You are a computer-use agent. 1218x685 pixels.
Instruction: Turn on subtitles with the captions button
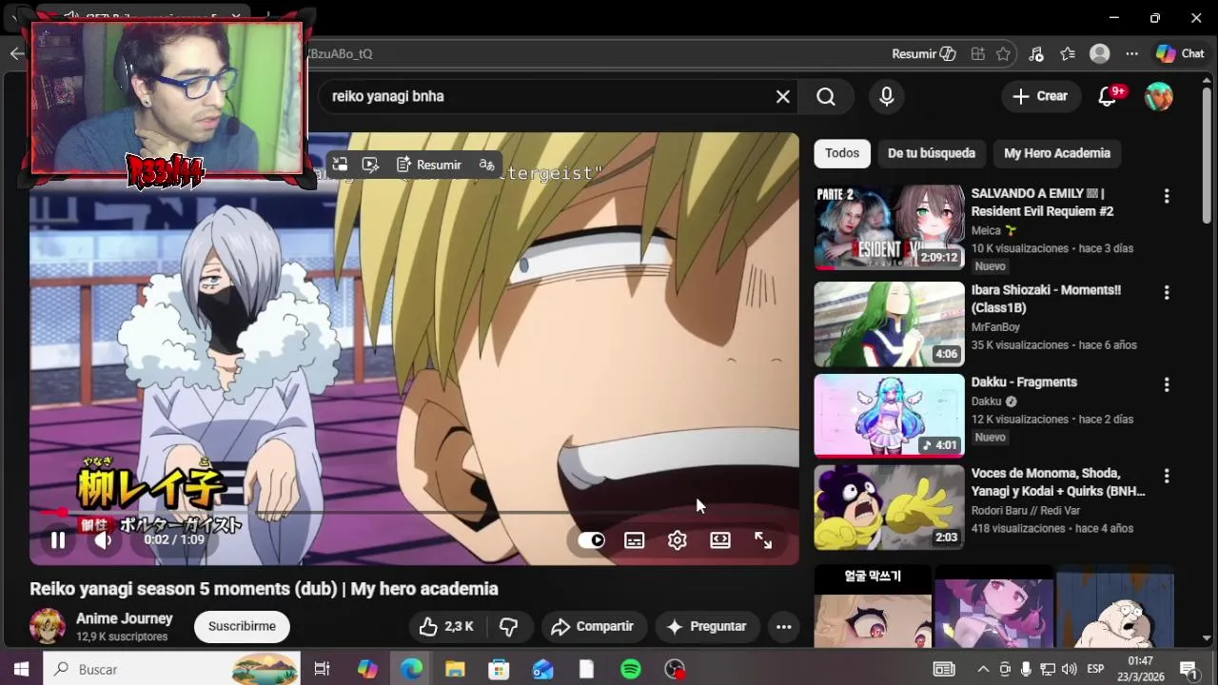coord(635,540)
